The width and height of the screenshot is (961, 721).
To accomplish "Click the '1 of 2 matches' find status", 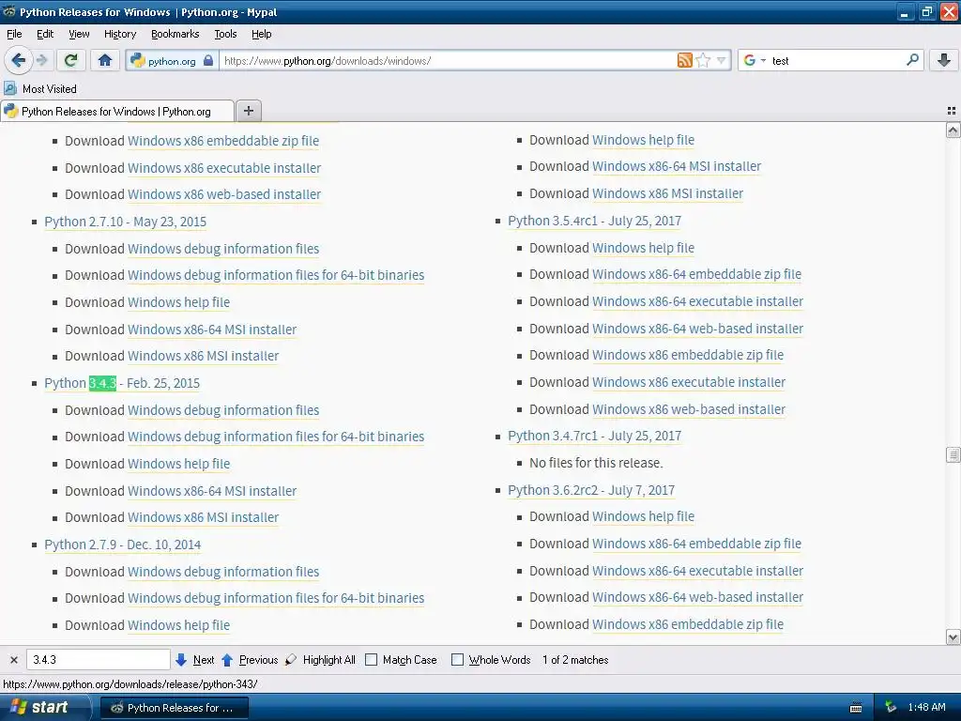I will (575, 660).
